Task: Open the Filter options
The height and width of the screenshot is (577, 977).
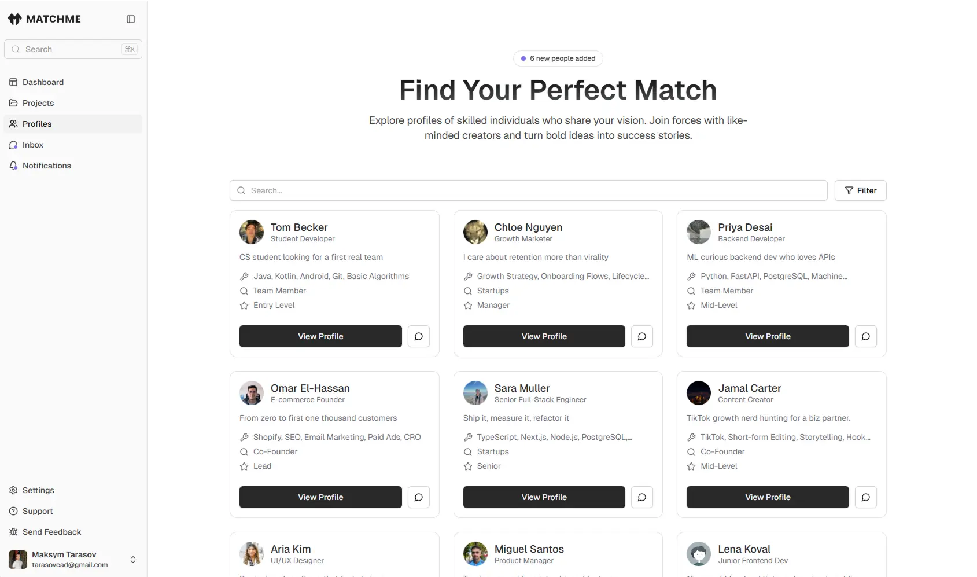Action: click(860, 190)
